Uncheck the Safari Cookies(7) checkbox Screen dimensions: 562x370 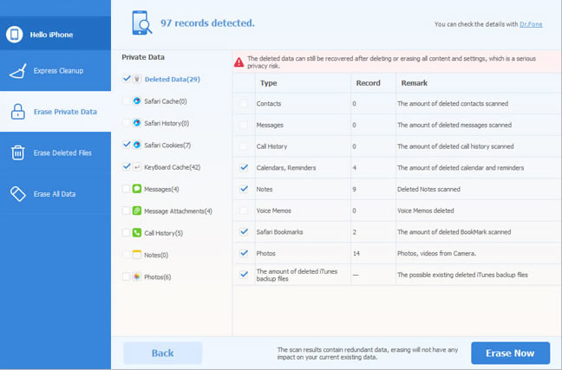click(x=126, y=145)
